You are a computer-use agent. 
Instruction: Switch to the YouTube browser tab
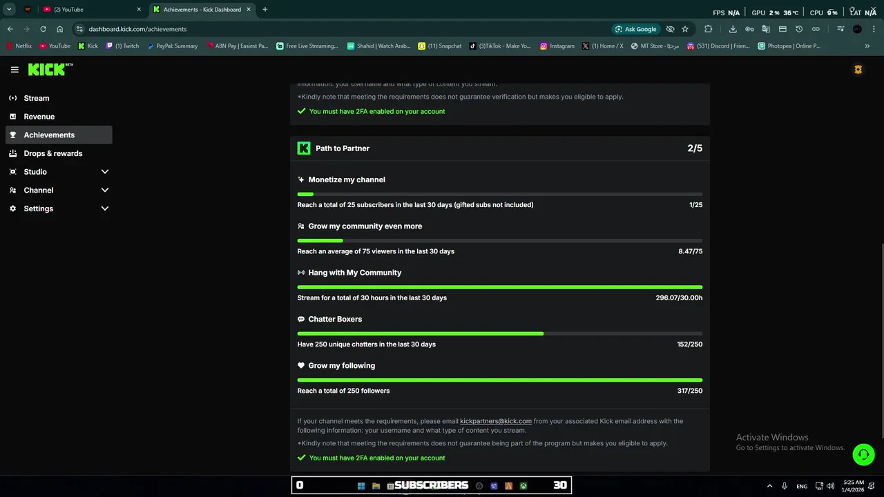[92, 10]
